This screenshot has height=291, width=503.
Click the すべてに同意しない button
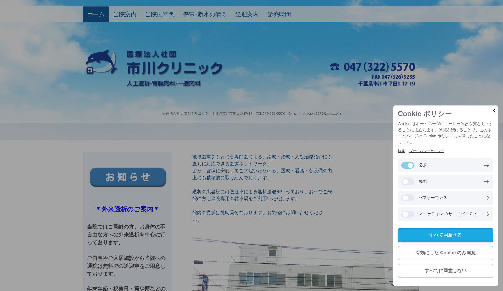(x=445, y=270)
